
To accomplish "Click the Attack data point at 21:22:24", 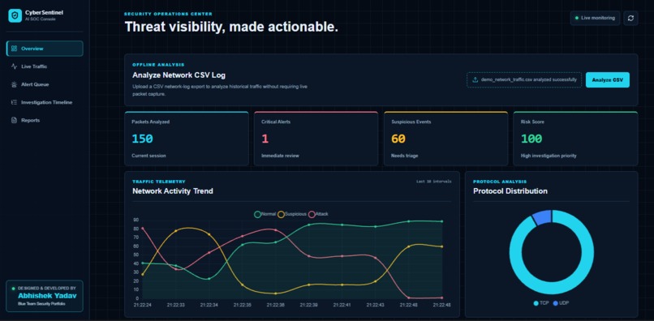I will point(143,228).
